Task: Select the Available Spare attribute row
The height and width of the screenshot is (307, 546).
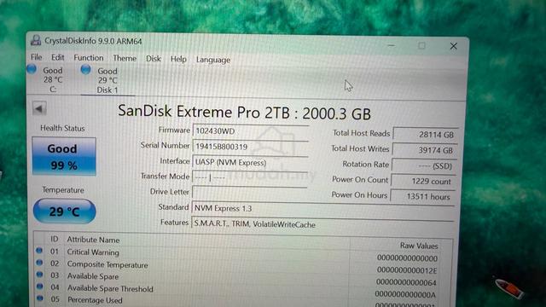Action: pyautogui.click(x=237, y=279)
